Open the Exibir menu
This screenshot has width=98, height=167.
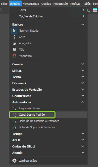click(x=4, y=4)
